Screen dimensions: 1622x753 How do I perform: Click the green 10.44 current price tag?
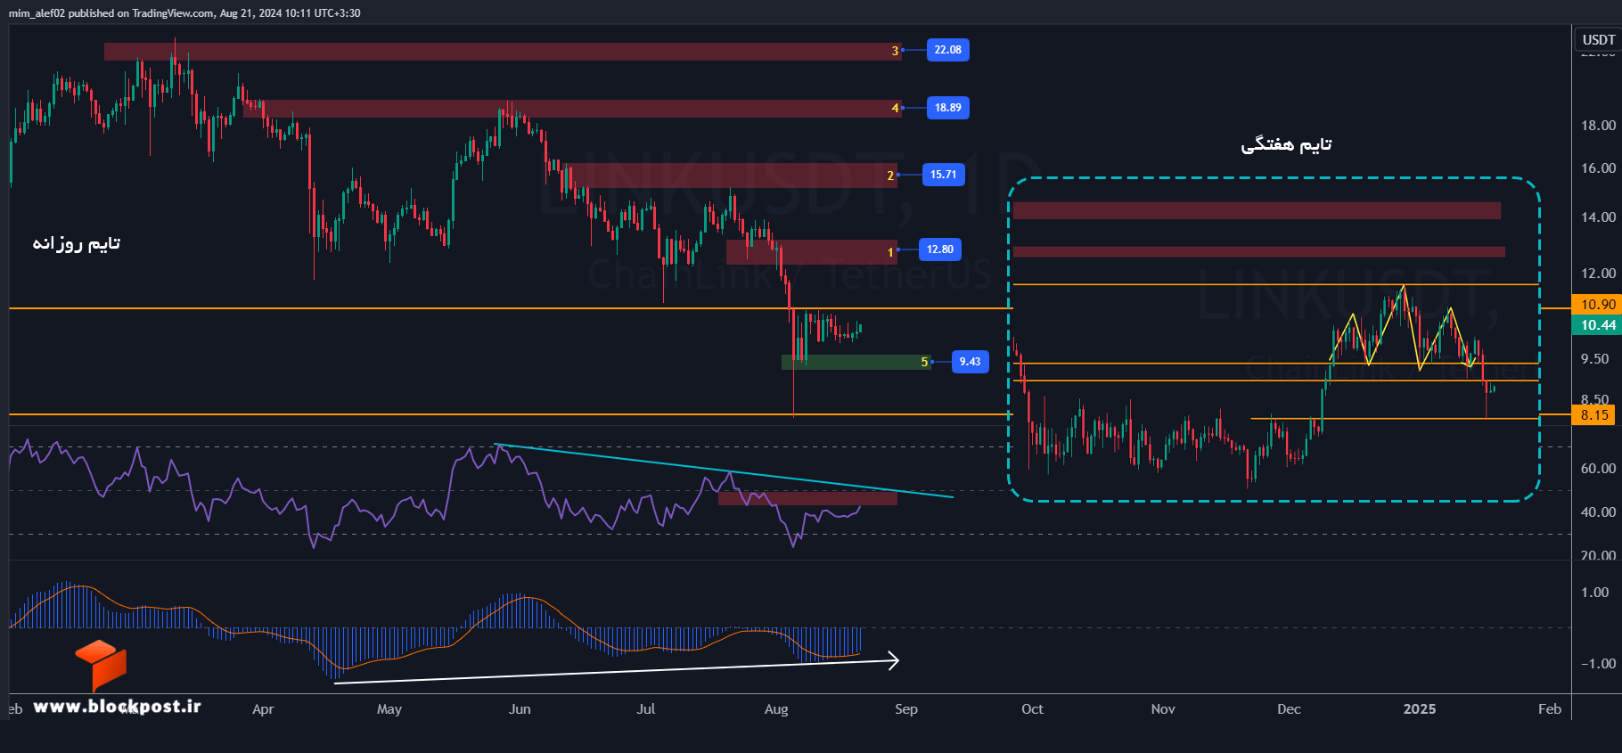[x=1598, y=325]
